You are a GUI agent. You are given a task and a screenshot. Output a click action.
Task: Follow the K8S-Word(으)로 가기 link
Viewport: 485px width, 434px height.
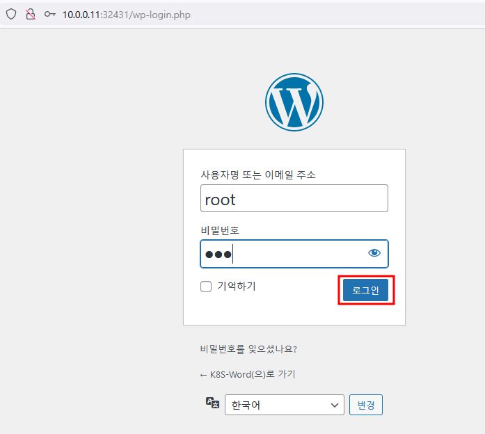pos(248,375)
